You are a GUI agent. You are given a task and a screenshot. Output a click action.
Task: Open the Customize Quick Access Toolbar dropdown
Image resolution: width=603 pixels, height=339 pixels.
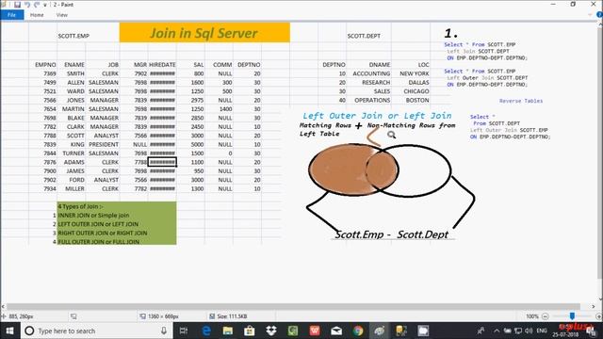click(45, 5)
